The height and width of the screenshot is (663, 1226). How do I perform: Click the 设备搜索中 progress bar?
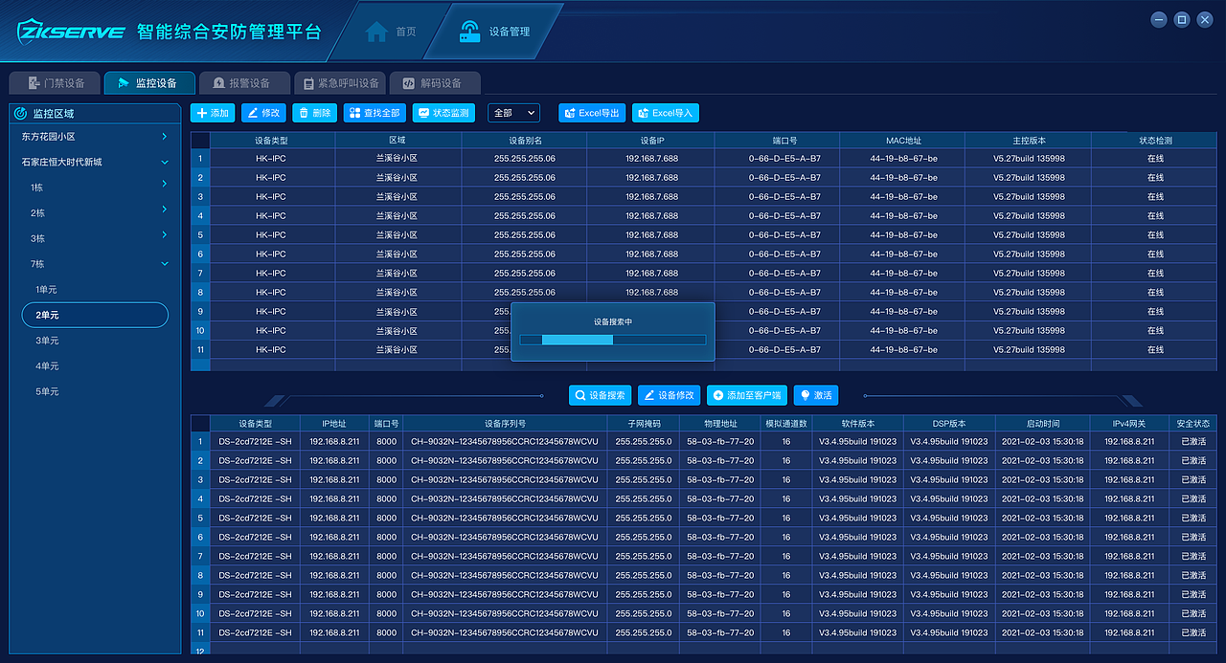pos(613,340)
